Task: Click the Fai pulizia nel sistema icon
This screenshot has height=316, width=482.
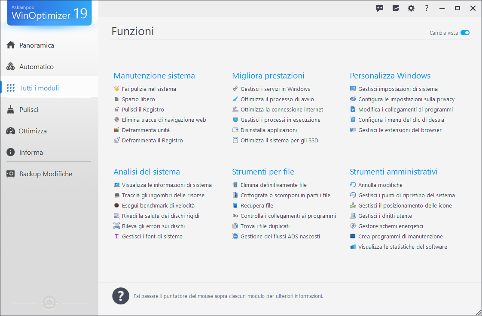Action: coord(116,89)
